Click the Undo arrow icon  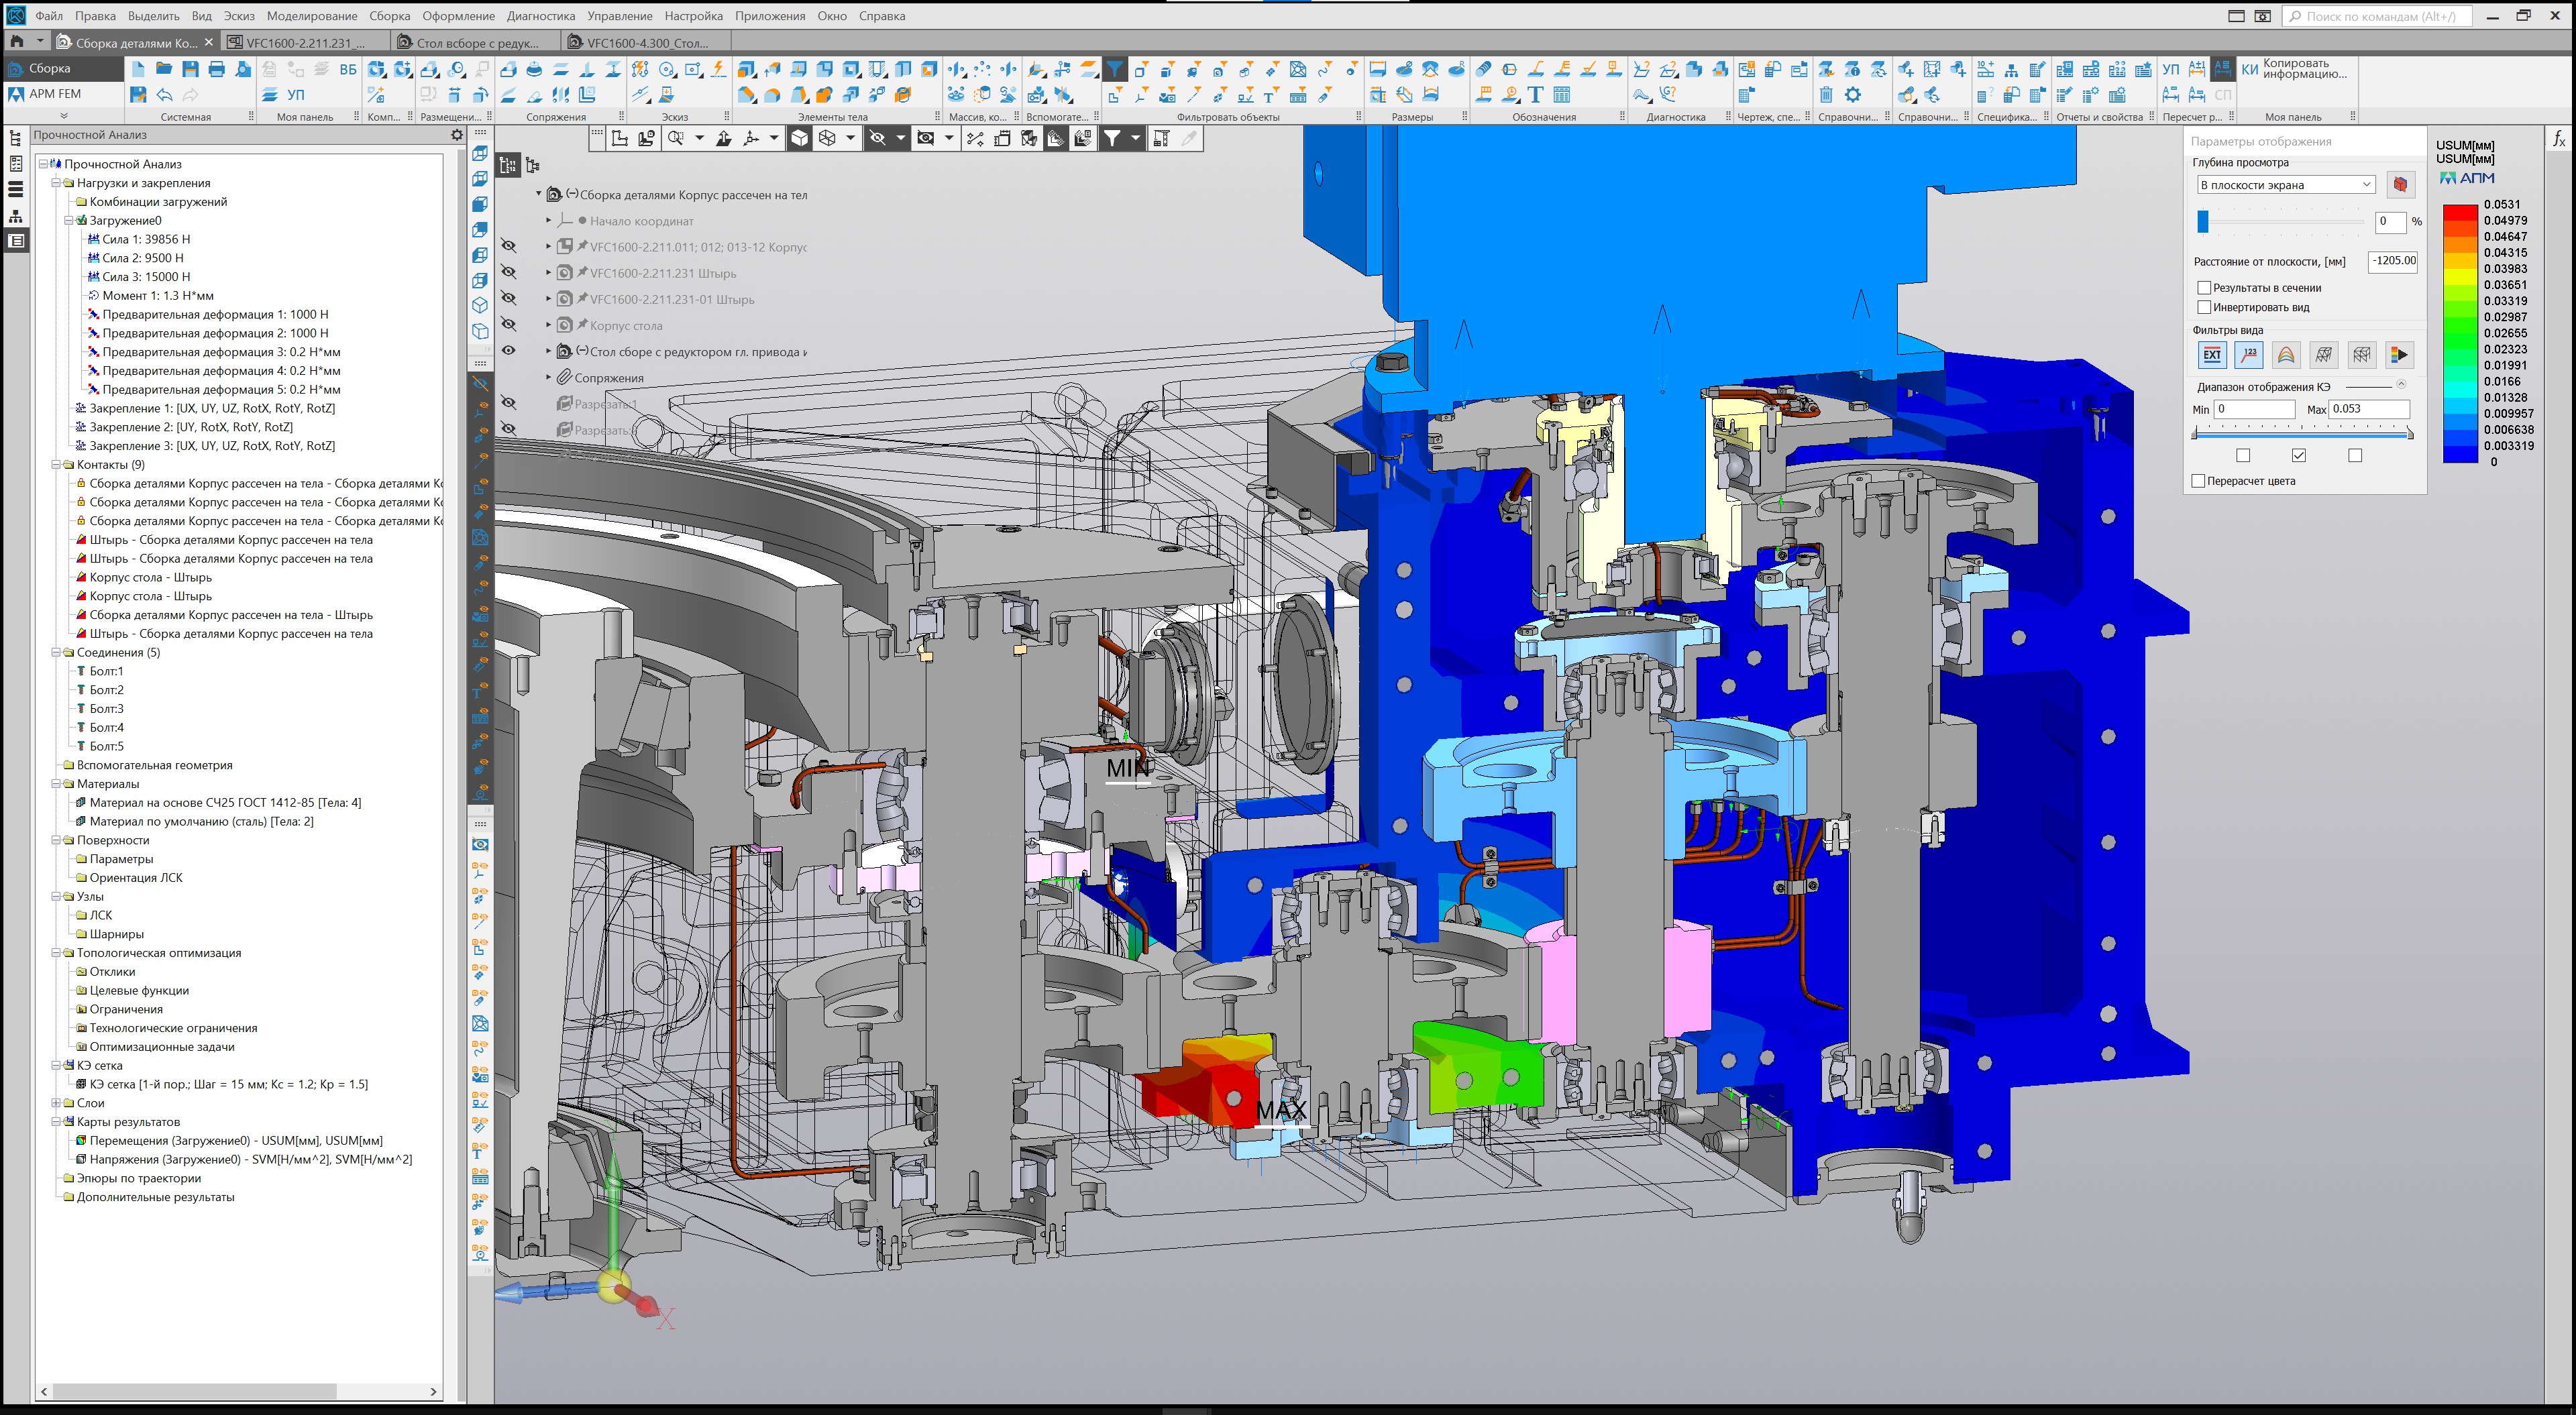[165, 95]
